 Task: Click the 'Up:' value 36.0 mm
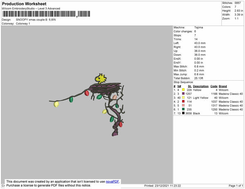(200, 51)
